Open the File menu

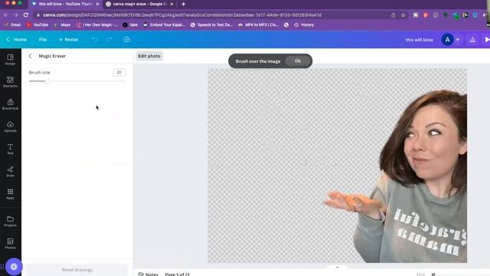point(43,40)
